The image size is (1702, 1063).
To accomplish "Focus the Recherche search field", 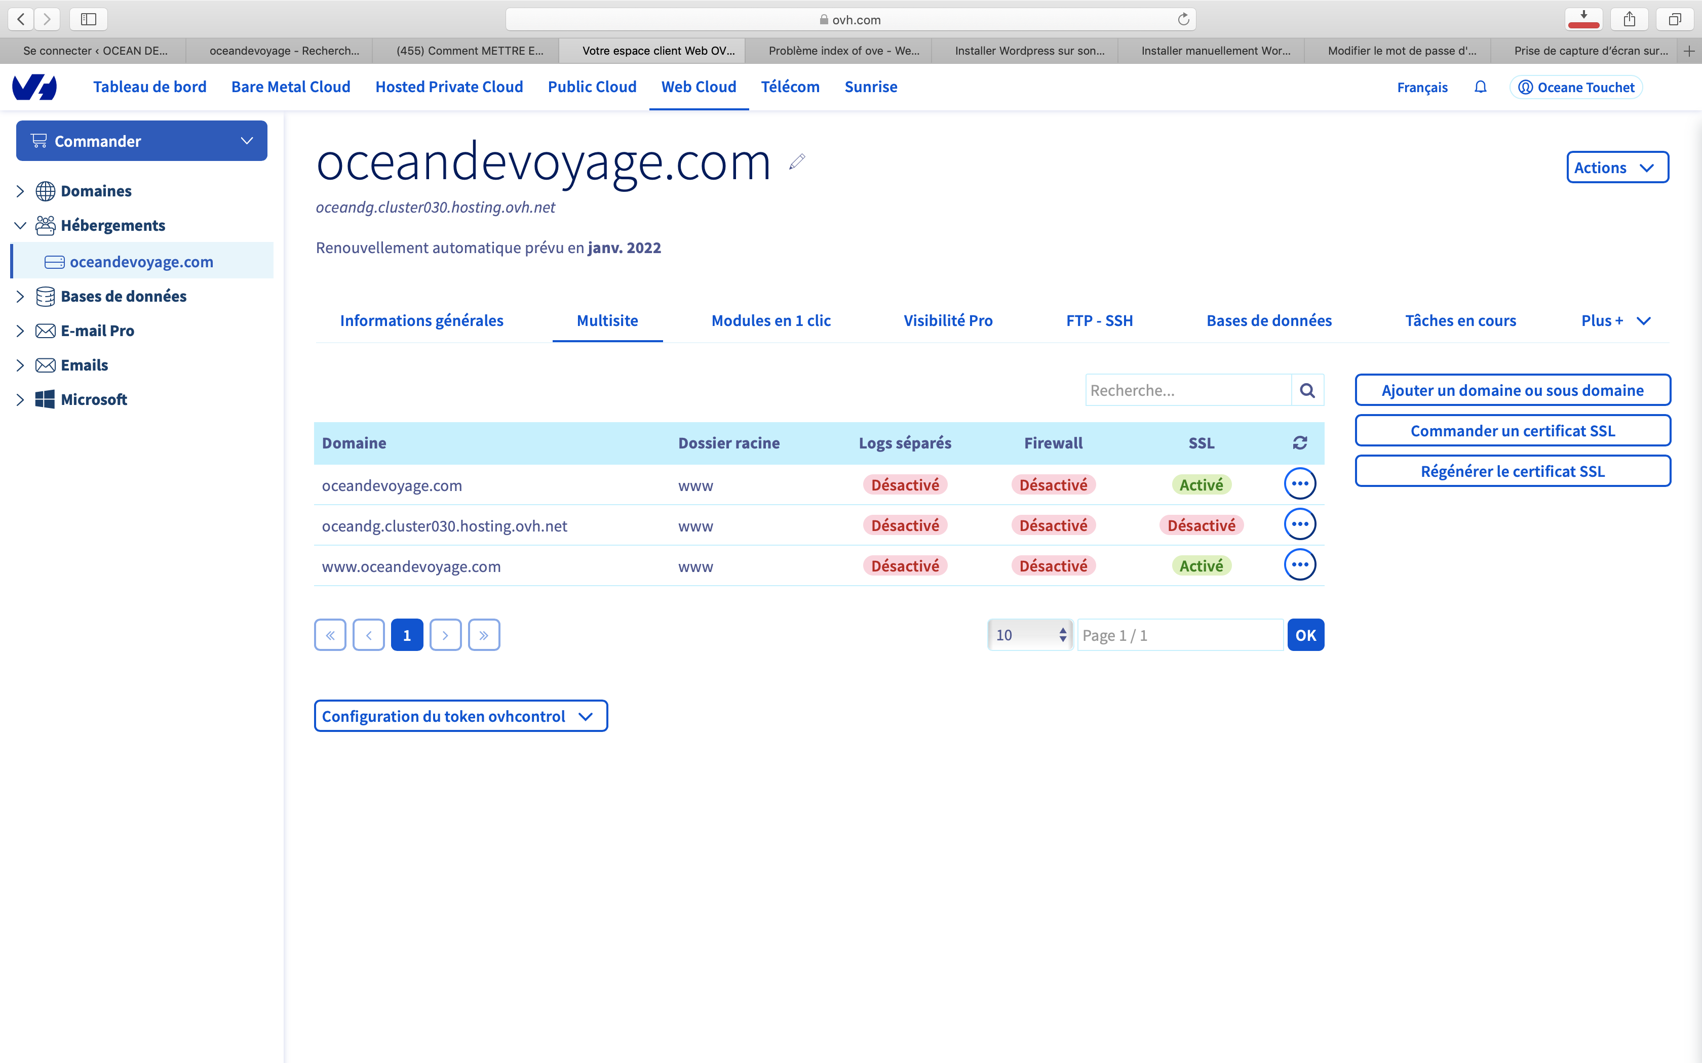I will pyautogui.click(x=1188, y=390).
